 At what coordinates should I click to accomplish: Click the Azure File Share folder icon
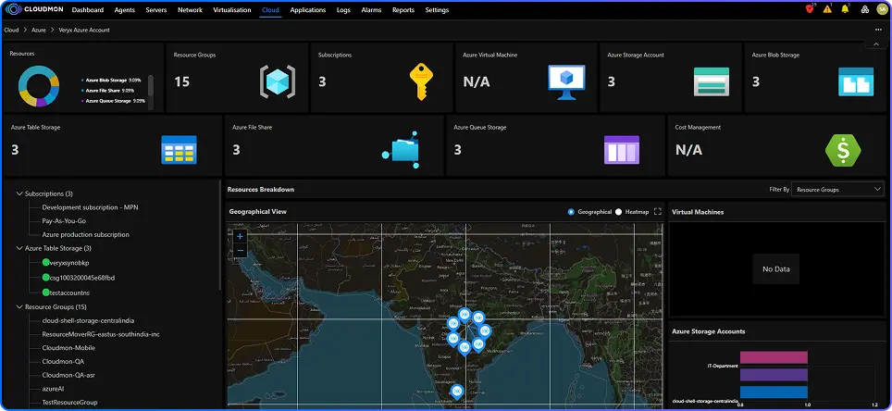pyautogui.click(x=401, y=150)
